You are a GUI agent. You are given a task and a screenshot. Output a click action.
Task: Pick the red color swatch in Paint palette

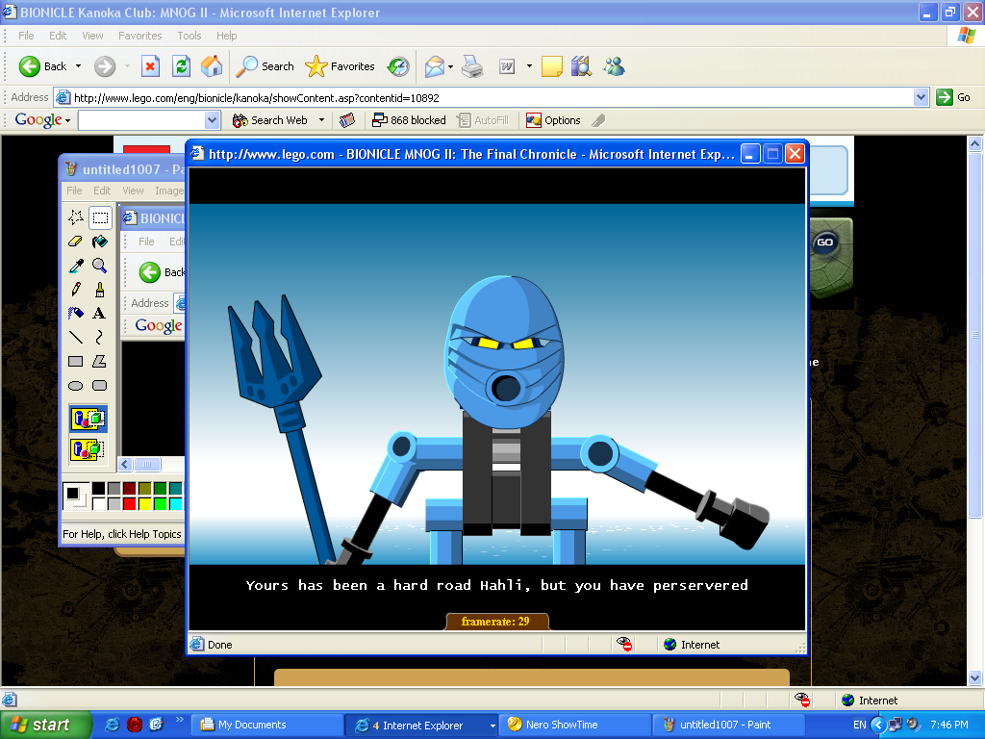coord(130,503)
